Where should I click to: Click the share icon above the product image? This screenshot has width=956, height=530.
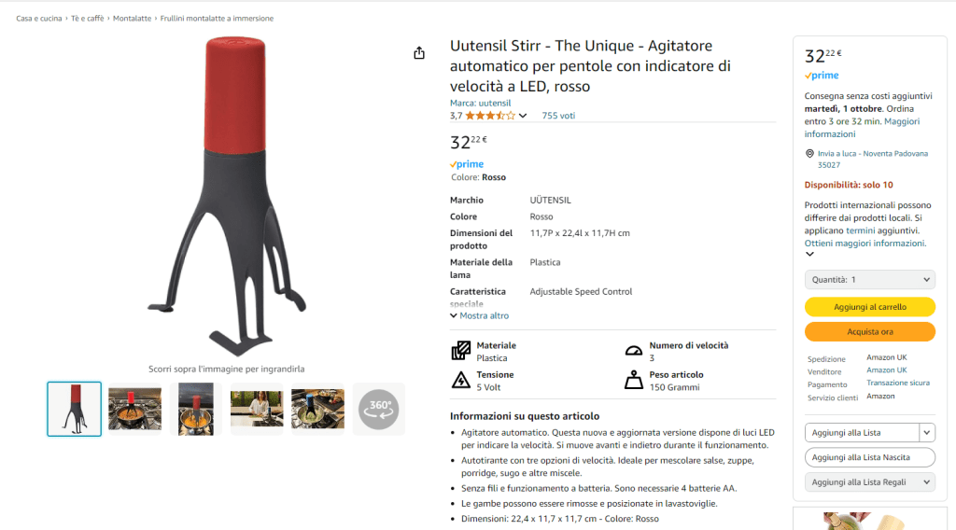[419, 53]
